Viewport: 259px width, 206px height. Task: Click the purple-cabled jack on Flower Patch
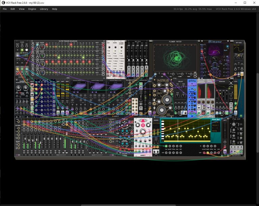click(x=164, y=74)
